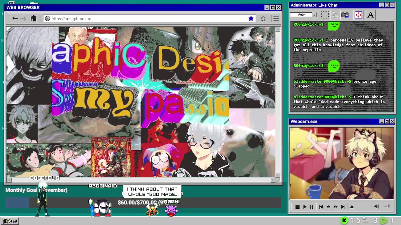
Task: Open the Start menu
Action: point(9,221)
